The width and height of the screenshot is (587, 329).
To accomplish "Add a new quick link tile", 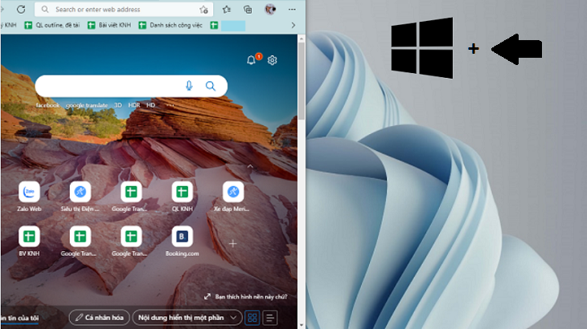I will click(233, 244).
